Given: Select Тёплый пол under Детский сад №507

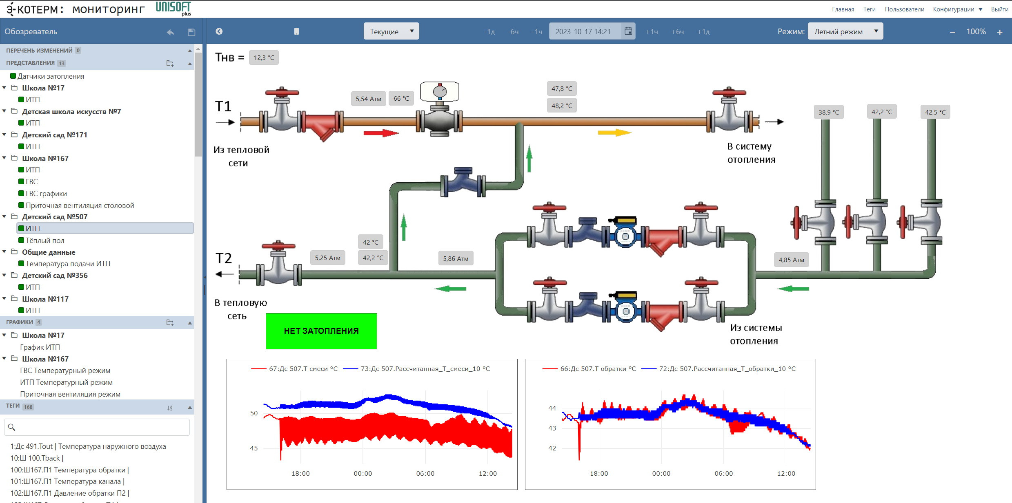Looking at the screenshot, I should (x=45, y=240).
